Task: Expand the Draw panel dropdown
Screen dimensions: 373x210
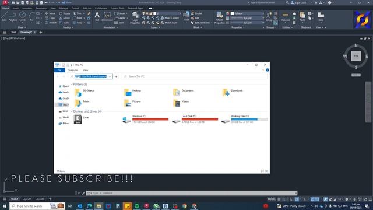Action: [22, 27]
